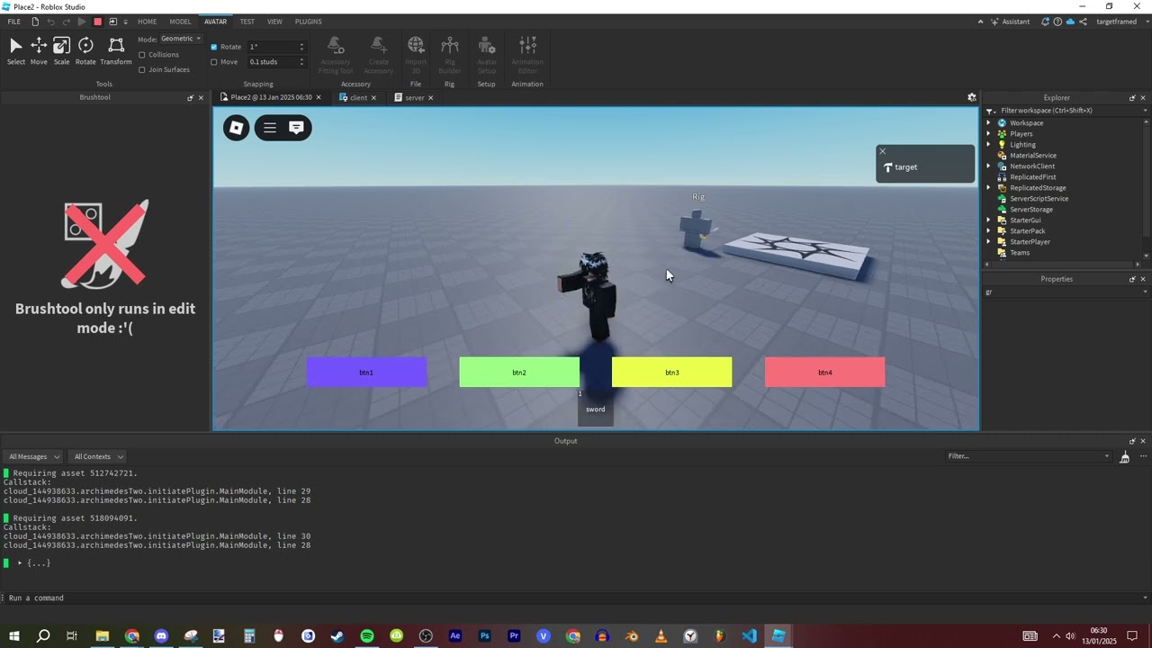Enable the Move snapping checkbox
Screen dimensions: 1152x648
point(214,62)
